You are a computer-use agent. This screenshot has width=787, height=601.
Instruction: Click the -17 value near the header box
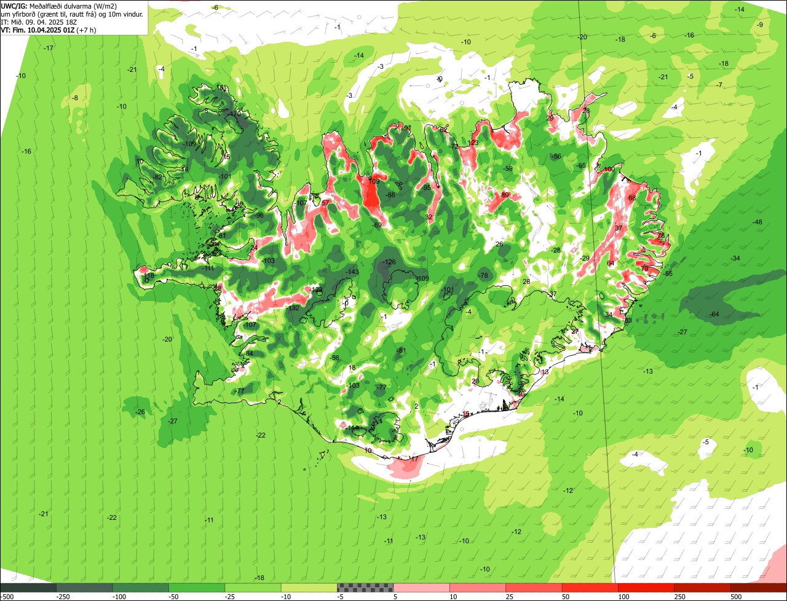[x=49, y=48]
